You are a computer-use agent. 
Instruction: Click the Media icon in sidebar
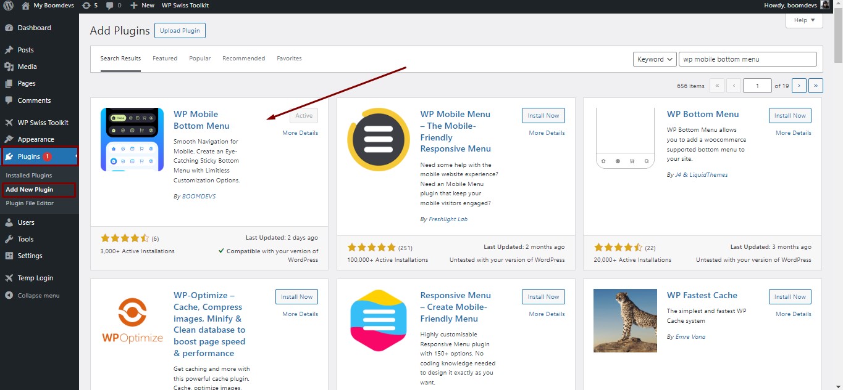9,67
